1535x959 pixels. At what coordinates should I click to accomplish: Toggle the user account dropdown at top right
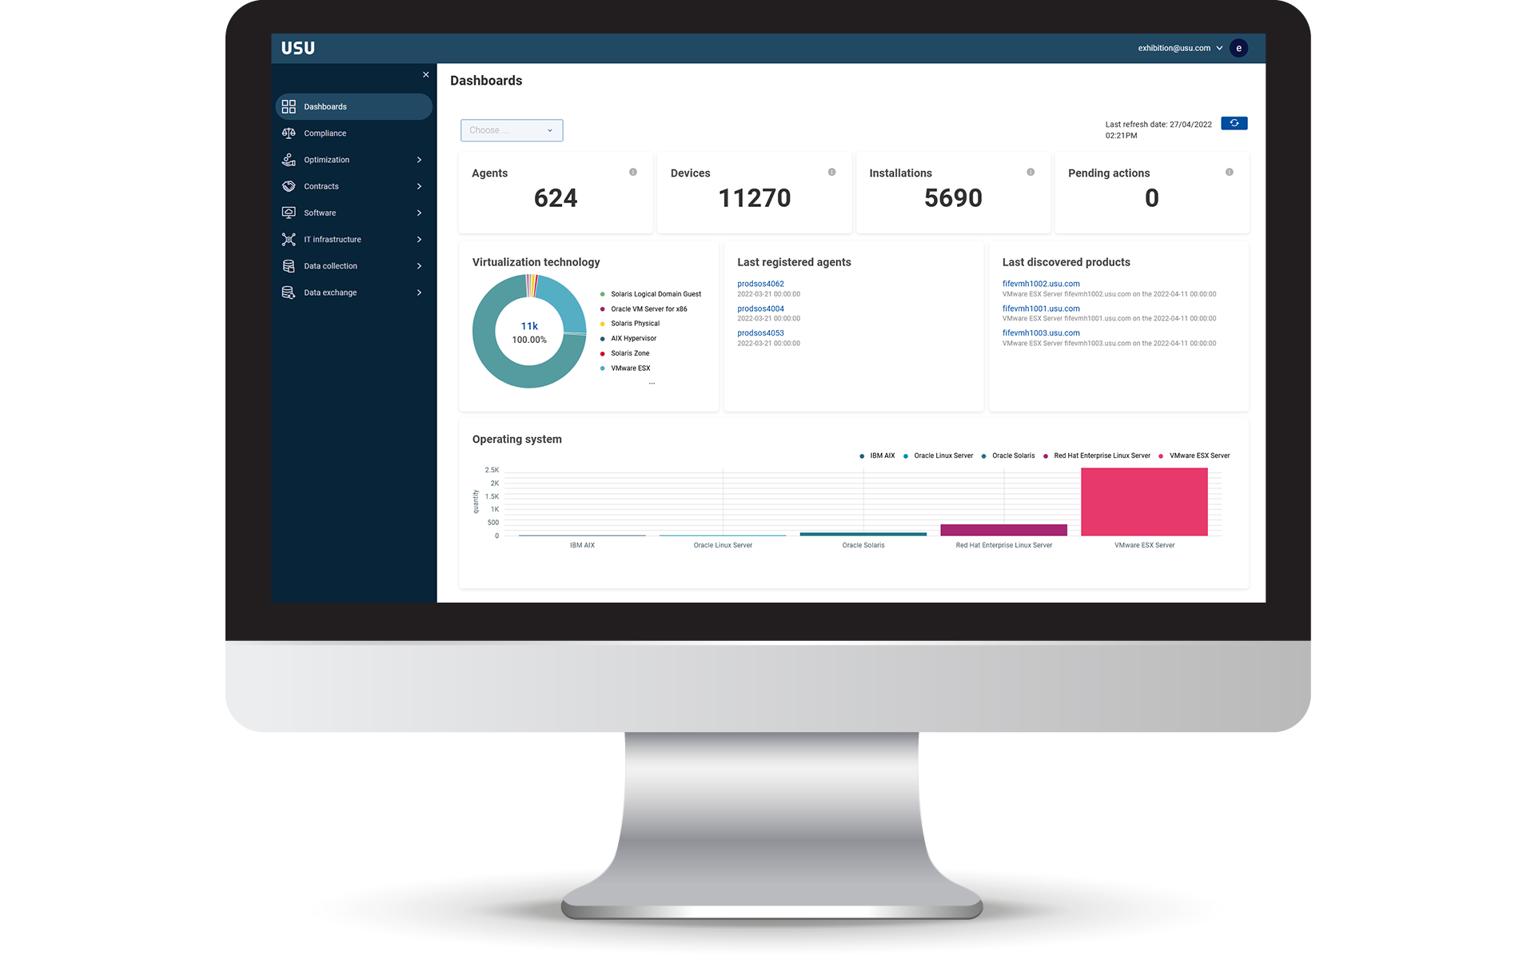click(x=1218, y=47)
